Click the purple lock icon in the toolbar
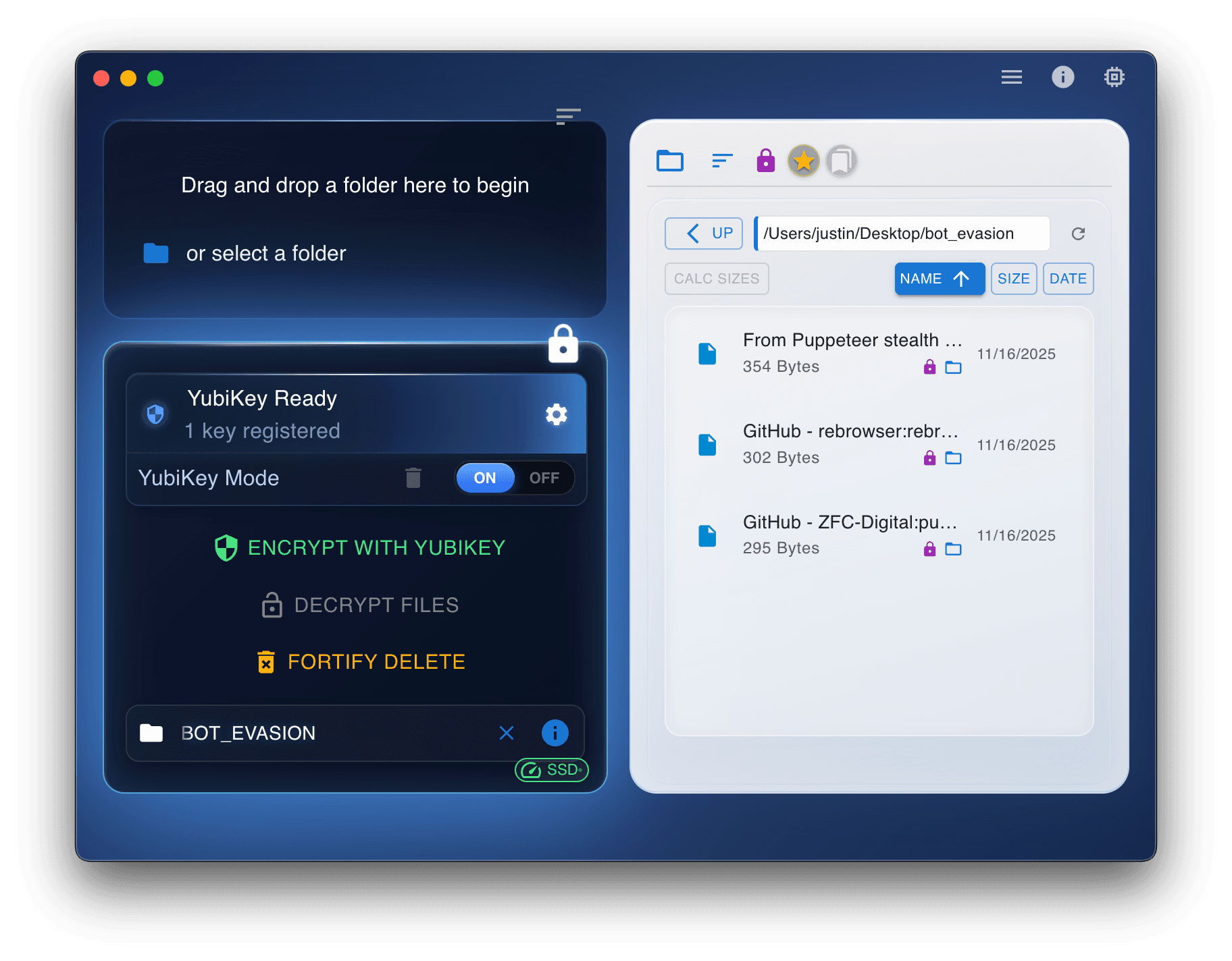The height and width of the screenshot is (961, 1232). [x=765, y=161]
